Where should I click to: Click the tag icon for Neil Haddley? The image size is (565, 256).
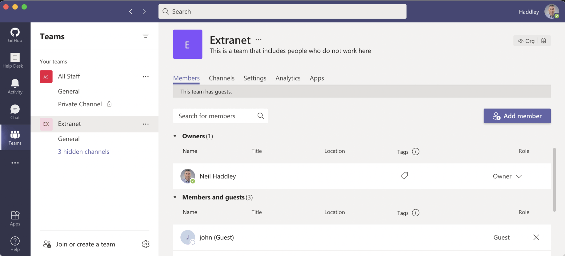(x=404, y=176)
